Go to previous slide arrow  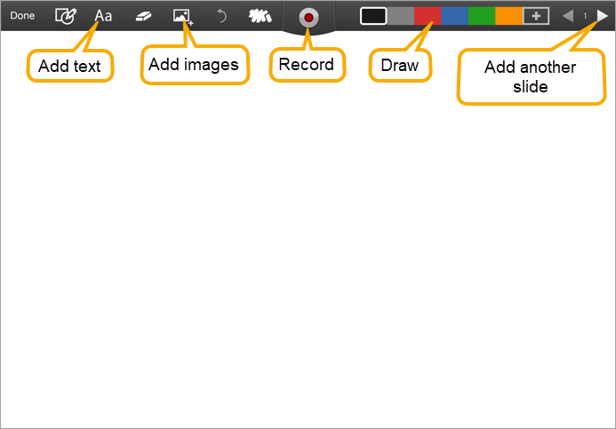point(568,16)
